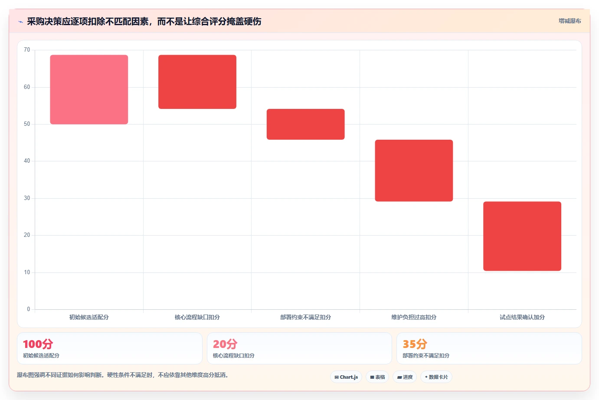Click the 增减瀑布 label in the header
Viewport: 599px width, 400px height.
[570, 21]
